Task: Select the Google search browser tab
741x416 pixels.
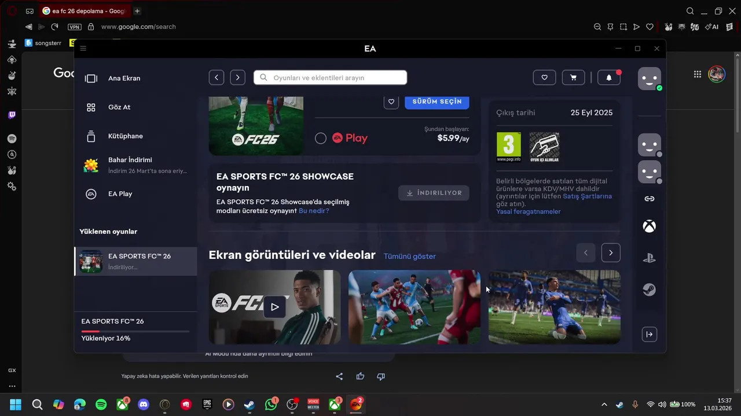Action: point(85,11)
